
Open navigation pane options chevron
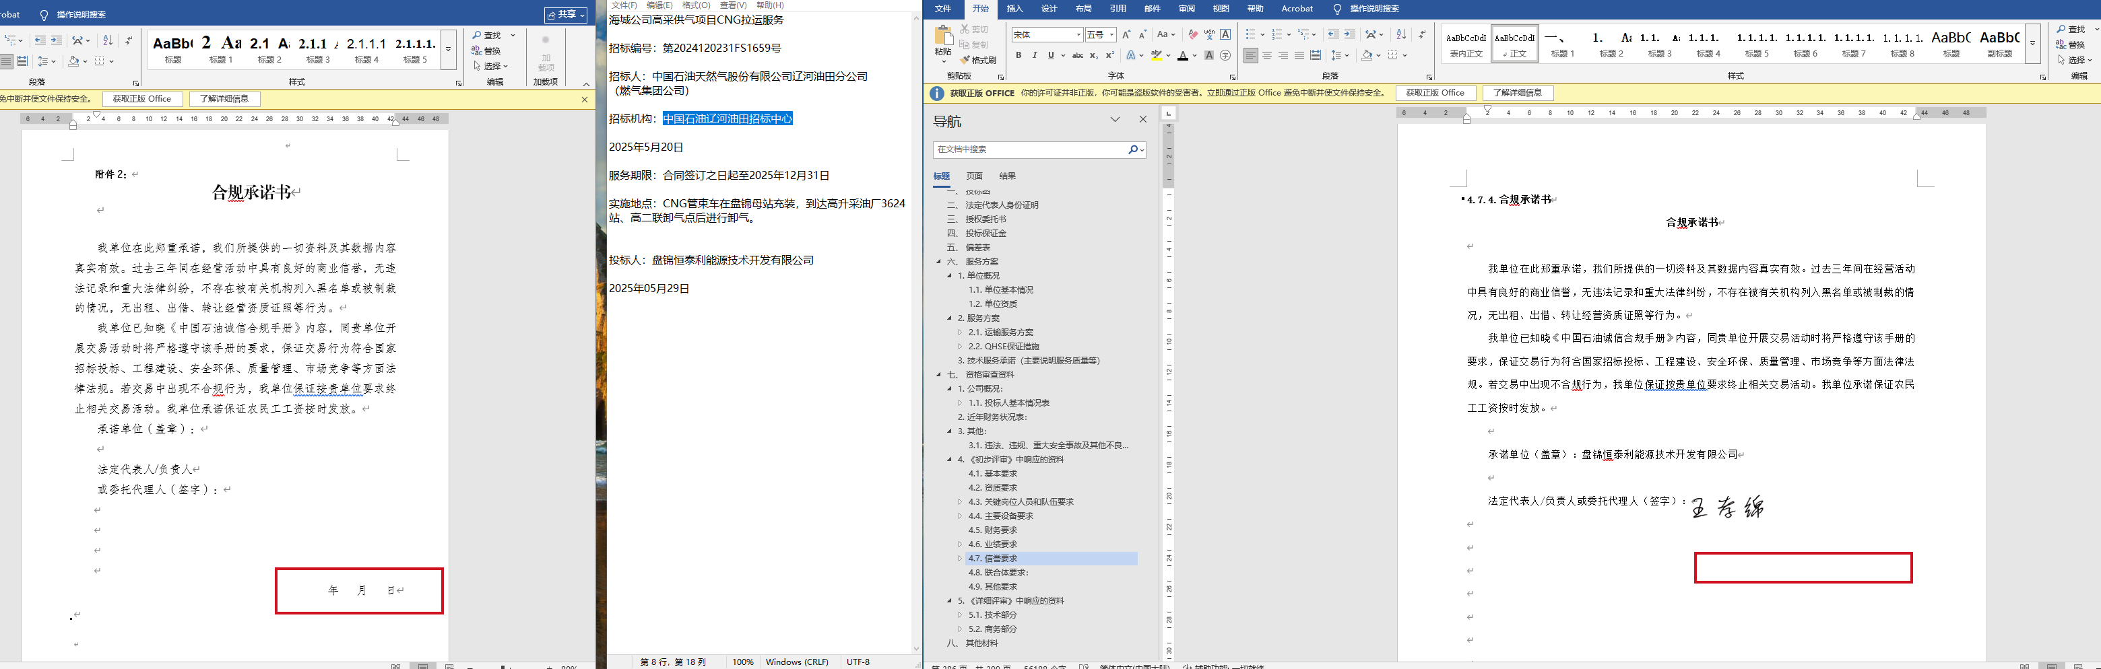click(x=1115, y=120)
